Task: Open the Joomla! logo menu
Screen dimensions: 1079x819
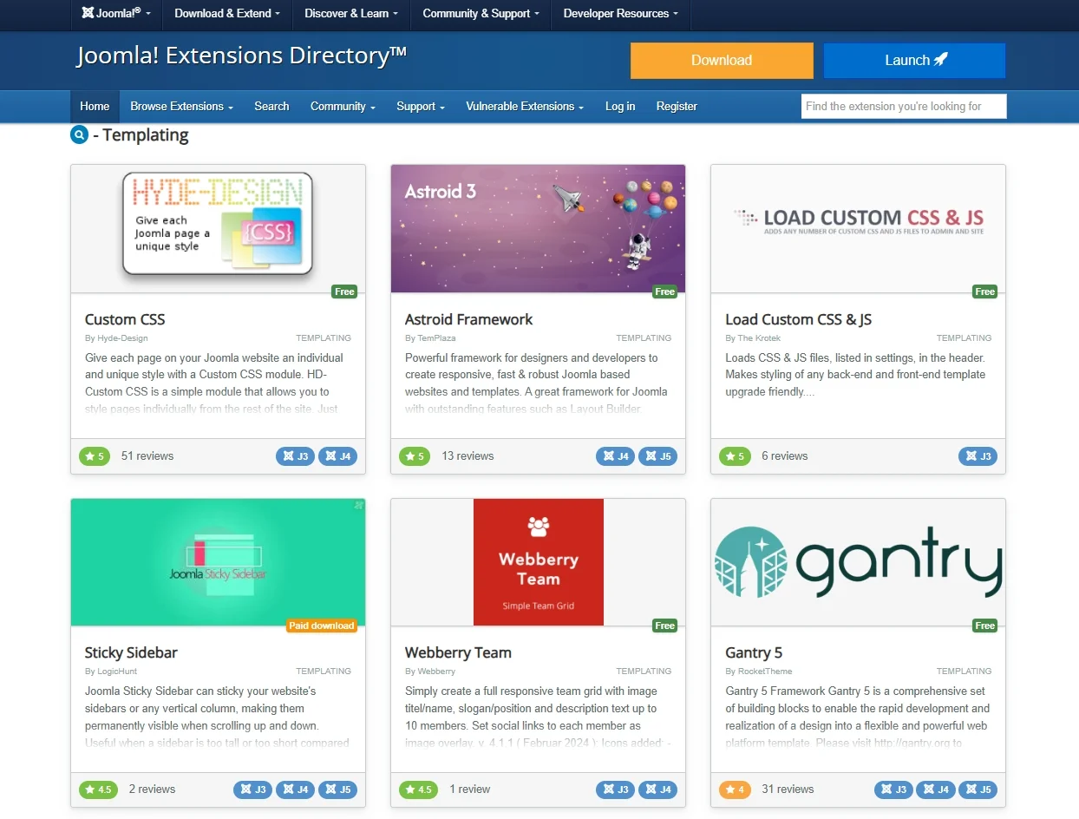Action: pos(116,14)
